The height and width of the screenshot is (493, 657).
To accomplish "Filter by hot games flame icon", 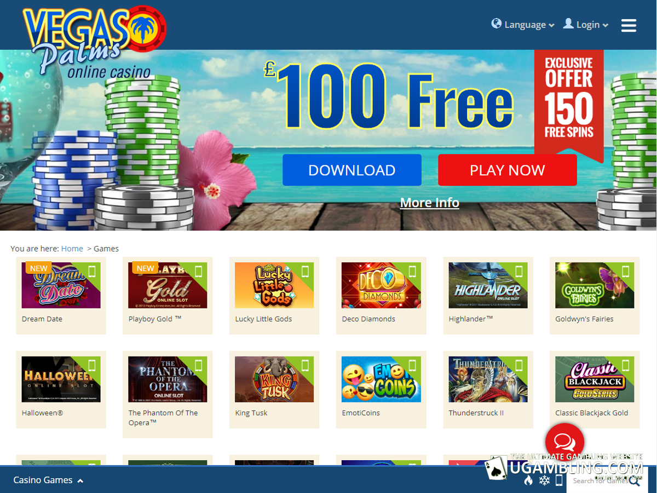I will pyautogui.click(x=528, y=480).
